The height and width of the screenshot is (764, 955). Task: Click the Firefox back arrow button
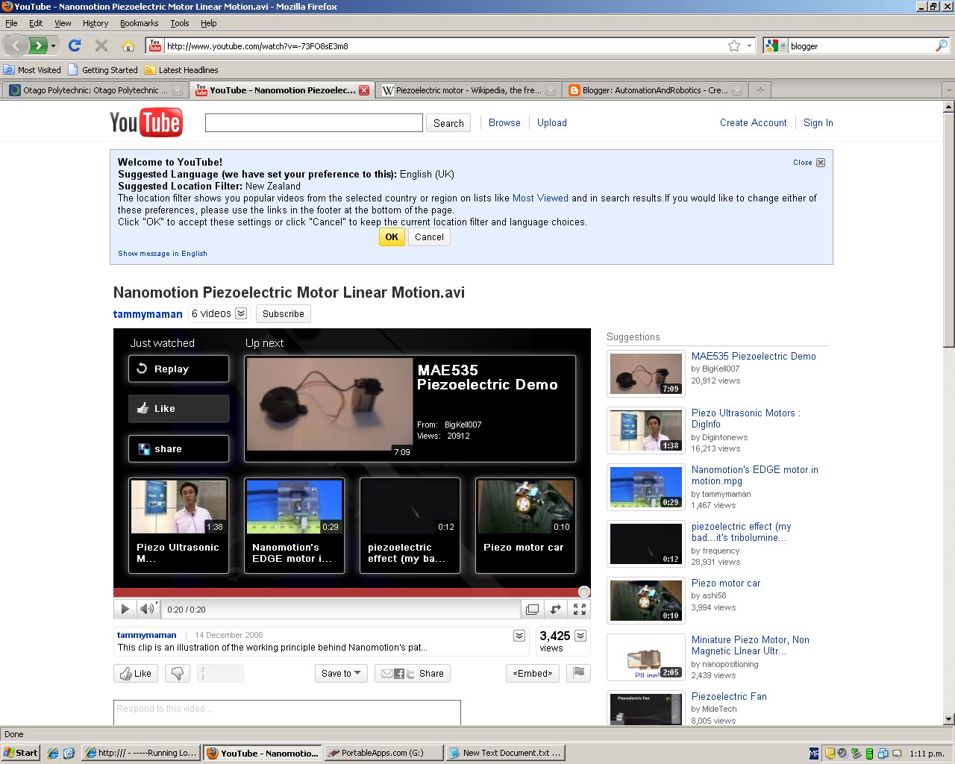click(x=16, y=46)
